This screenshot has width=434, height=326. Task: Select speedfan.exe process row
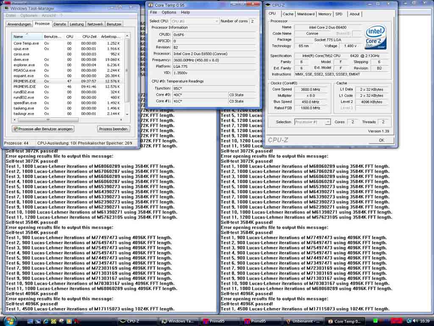coord(67,103)
